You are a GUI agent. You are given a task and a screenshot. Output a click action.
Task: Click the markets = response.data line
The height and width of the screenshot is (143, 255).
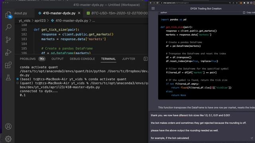73,39
